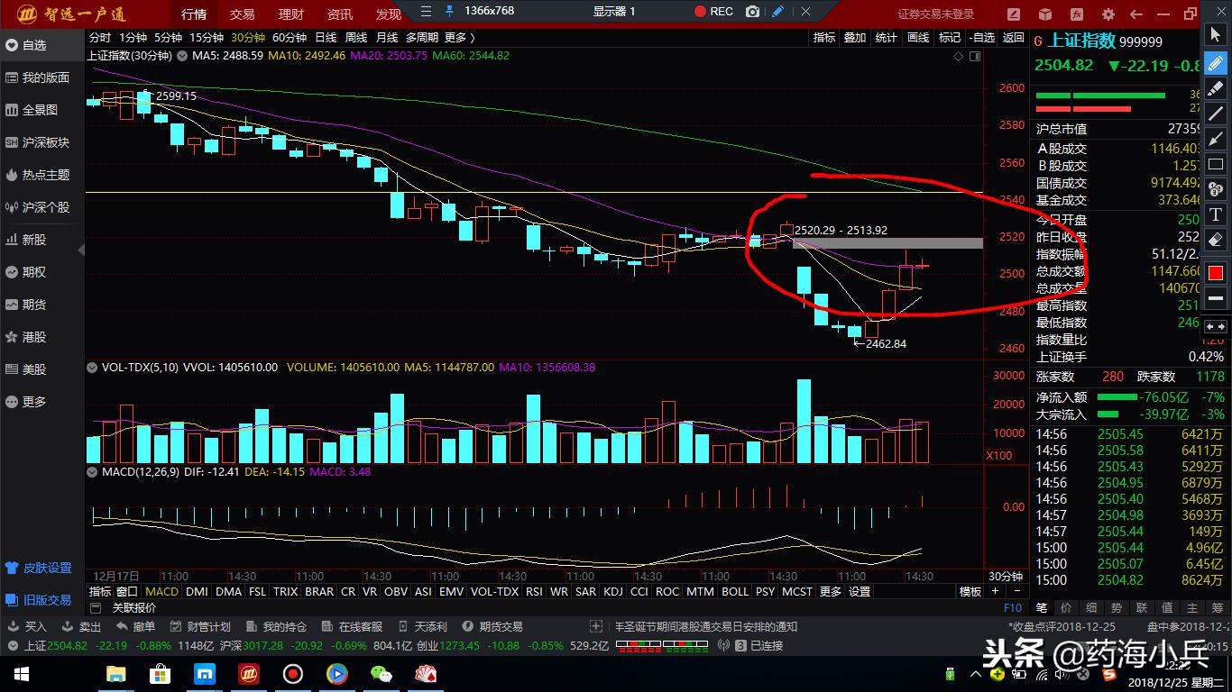Screen dimensions: 1232x692
Task: Select the 分时 time period
Action: coord(100,38)
